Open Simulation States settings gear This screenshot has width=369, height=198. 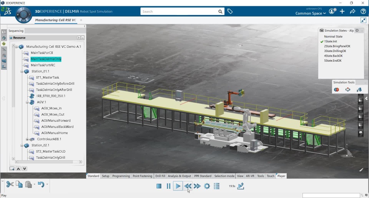tap(357, 30)
